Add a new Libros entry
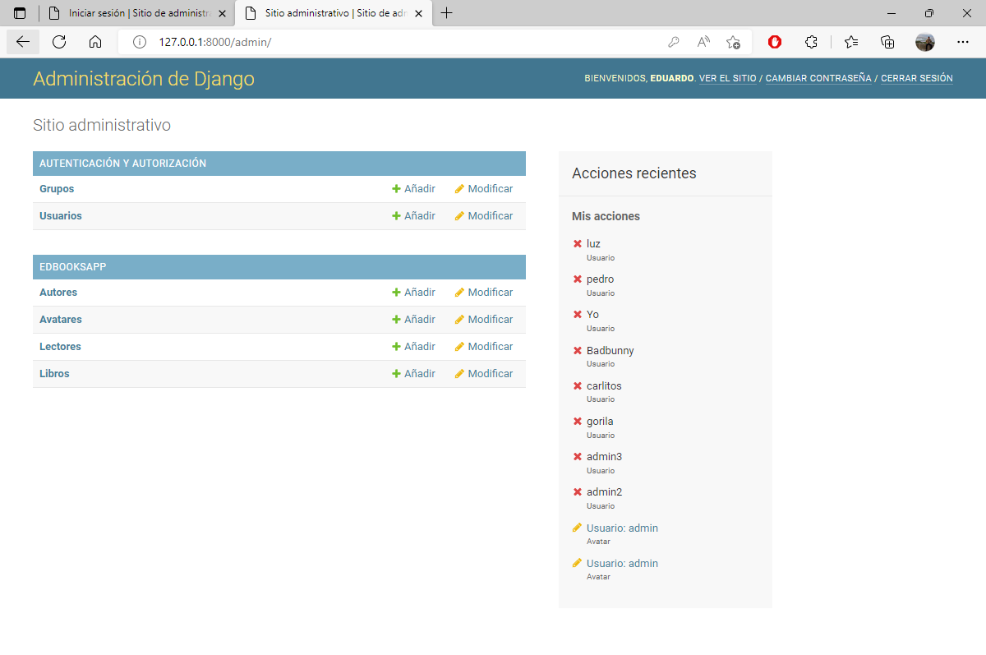Viewport: 986px width, 655px height. [x=414, y=374]
